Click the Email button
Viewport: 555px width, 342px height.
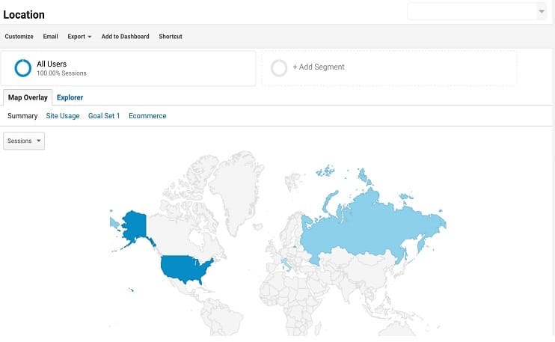(51, 37)
